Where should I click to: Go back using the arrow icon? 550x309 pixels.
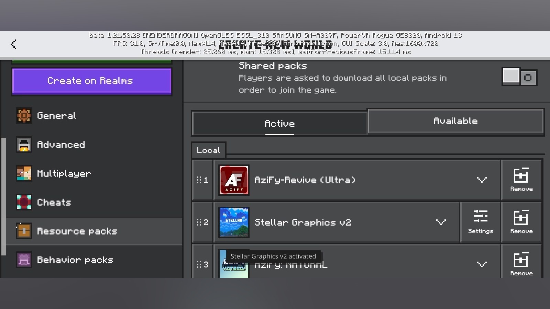pos(13,44)
